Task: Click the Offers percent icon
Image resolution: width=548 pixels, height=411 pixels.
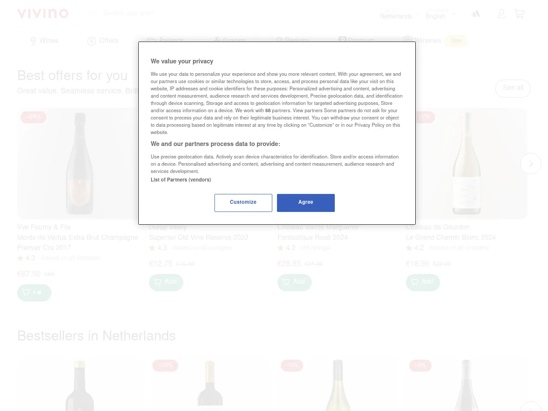Action: click(x=92, y=41)
